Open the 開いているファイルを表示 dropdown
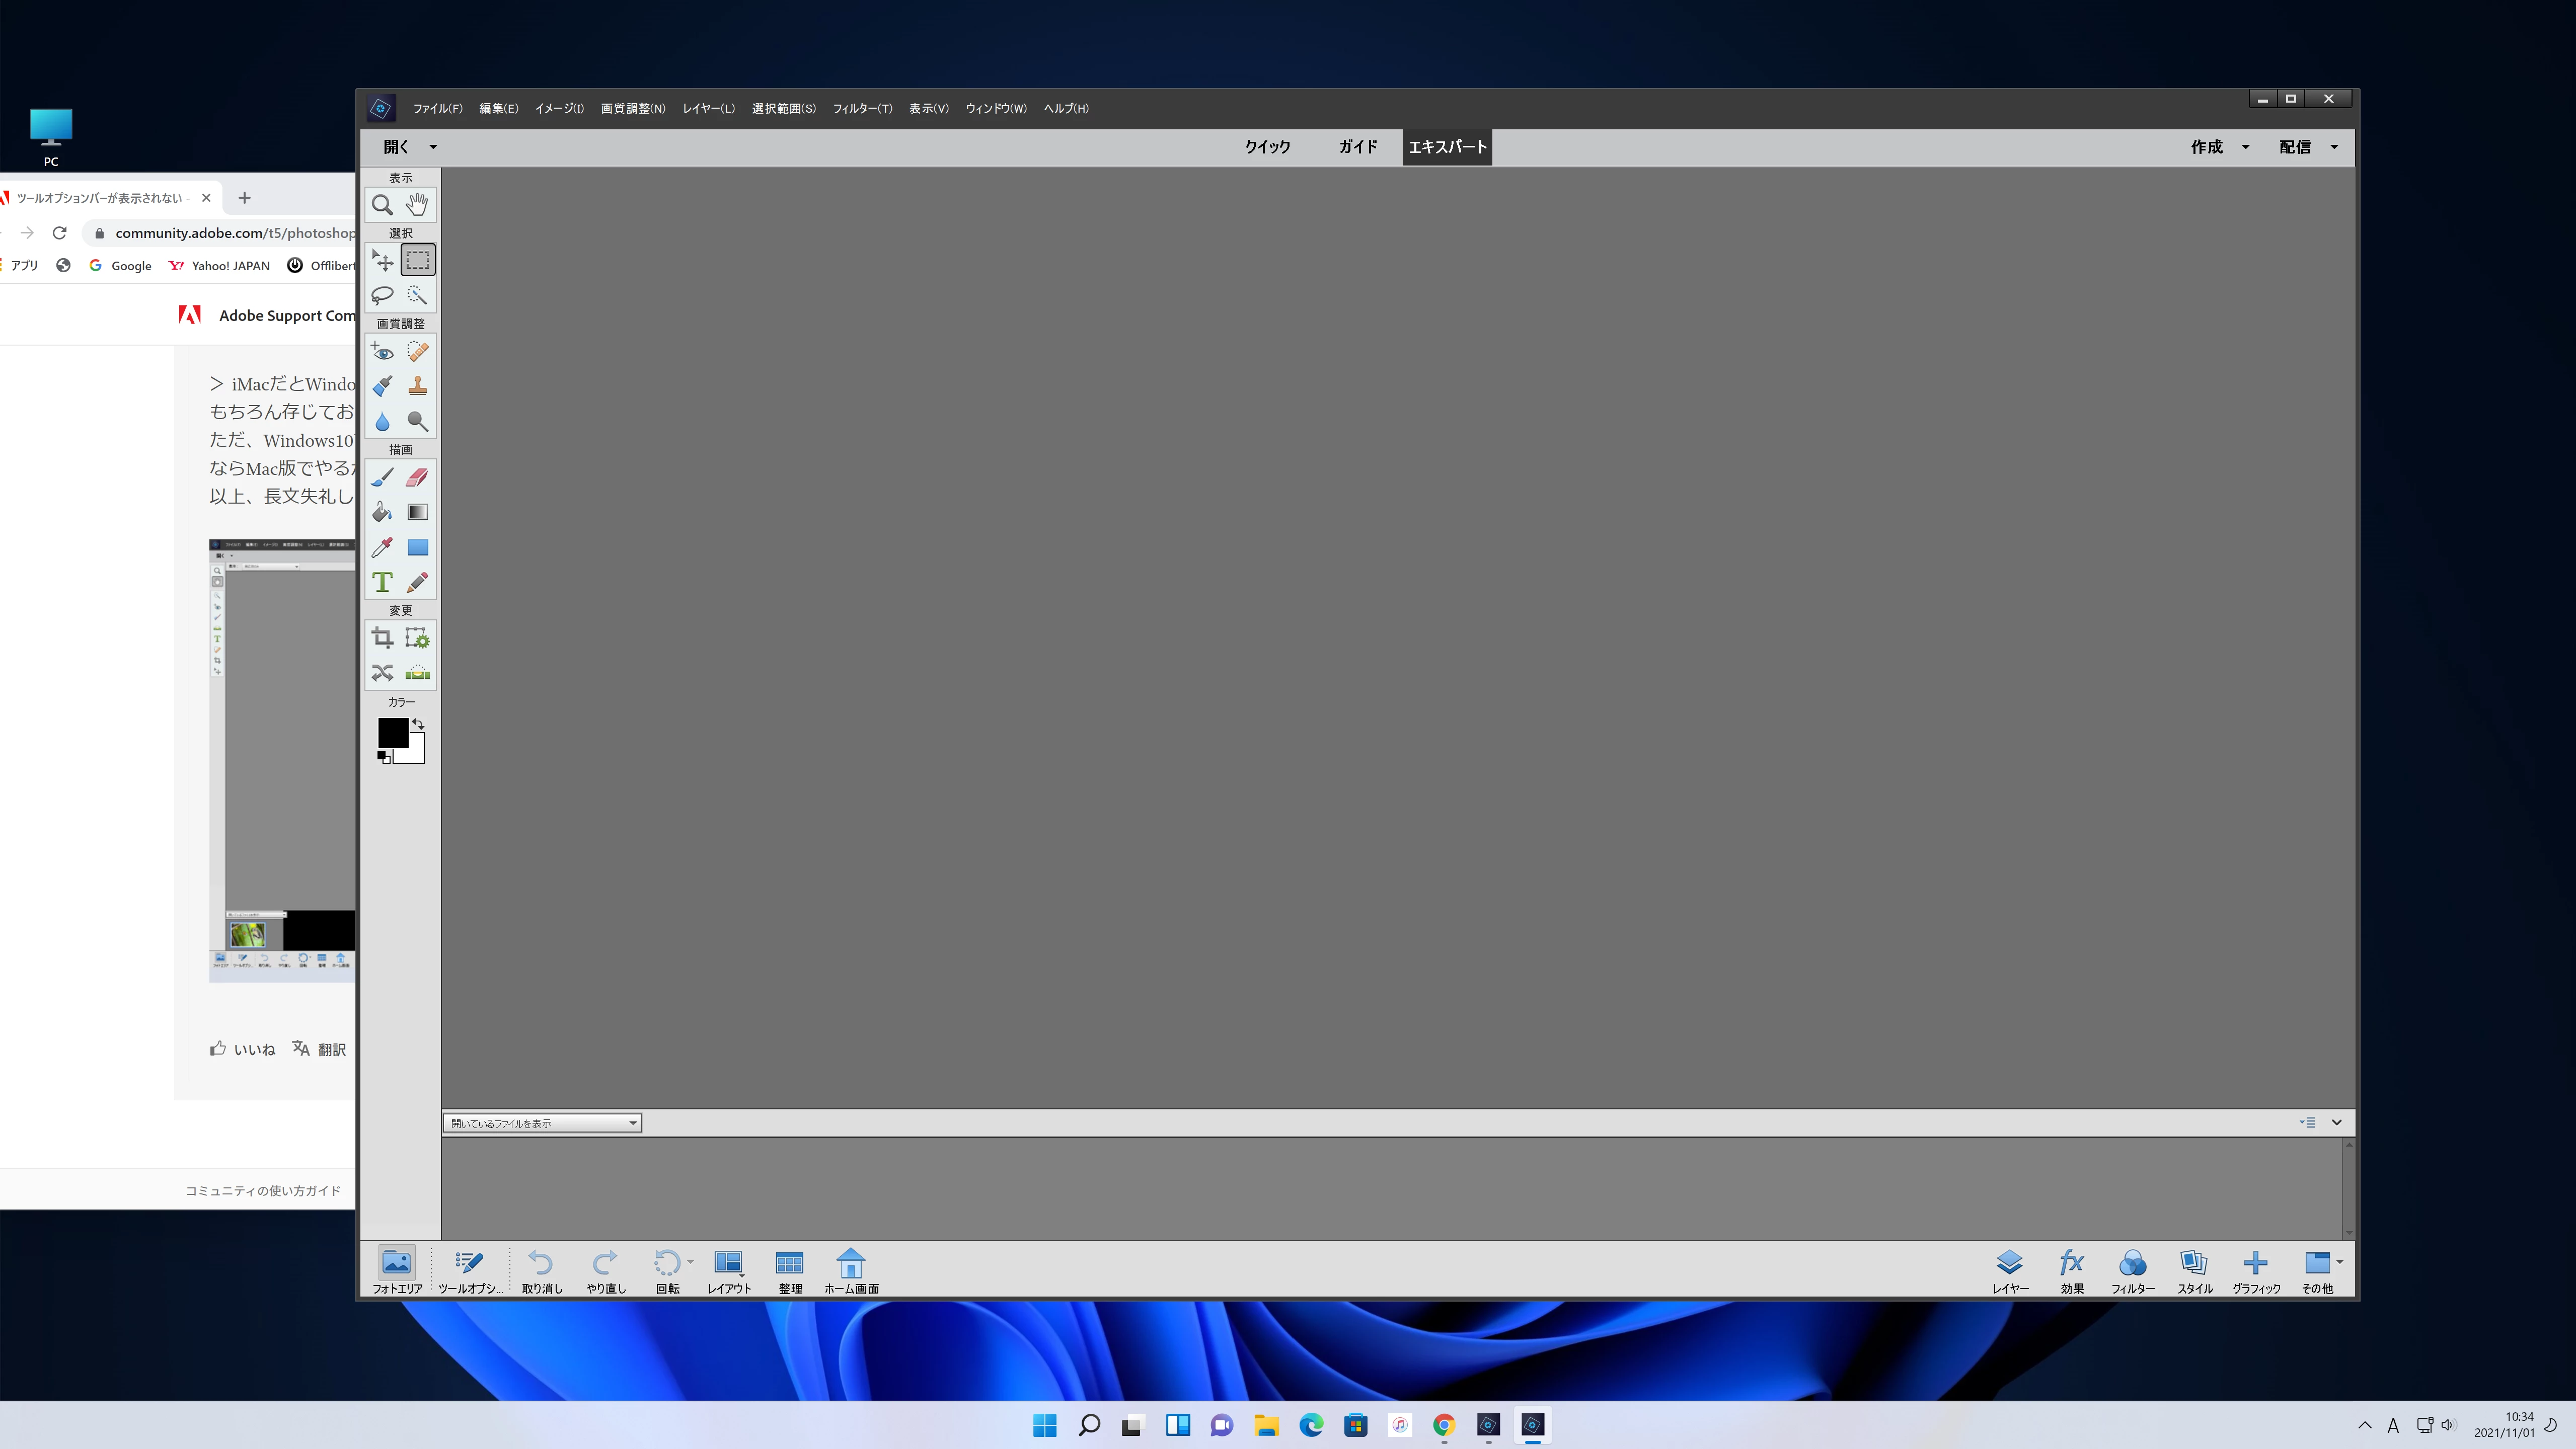 [541, 1123]
